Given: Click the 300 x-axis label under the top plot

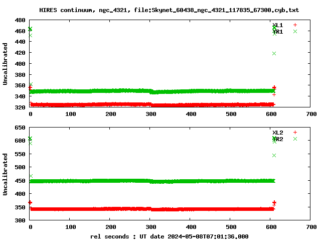Looking at the screenshot, I should pyautogui.click(x=151, y=114).
